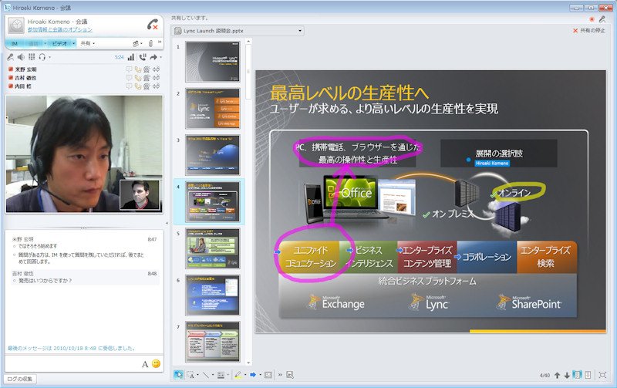Open the emoticon smiley picker
Image resolution: width=617 pixels, height=388 pixels.
(157, 363)
